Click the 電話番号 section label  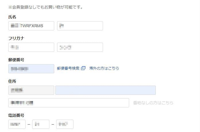[16, 115]
